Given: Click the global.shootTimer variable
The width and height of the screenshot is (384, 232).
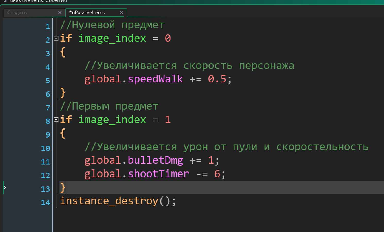Looking at the screenshot, I should point(137,174).
